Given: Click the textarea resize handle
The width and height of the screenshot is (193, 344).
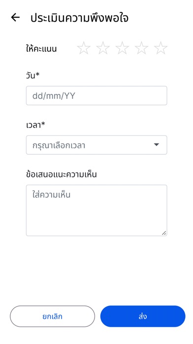Looking at the screenshot, I should coord(164,233).
